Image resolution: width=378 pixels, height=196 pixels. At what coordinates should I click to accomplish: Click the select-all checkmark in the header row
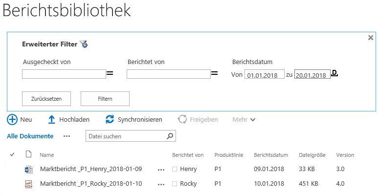tap(12, 155)
